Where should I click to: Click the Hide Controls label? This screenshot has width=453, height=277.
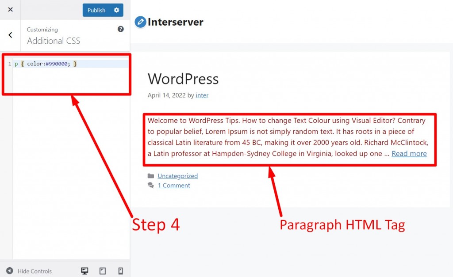point(35,271)
